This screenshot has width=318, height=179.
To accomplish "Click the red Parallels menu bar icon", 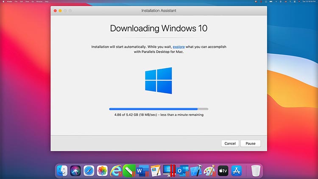I will (261, 1).
